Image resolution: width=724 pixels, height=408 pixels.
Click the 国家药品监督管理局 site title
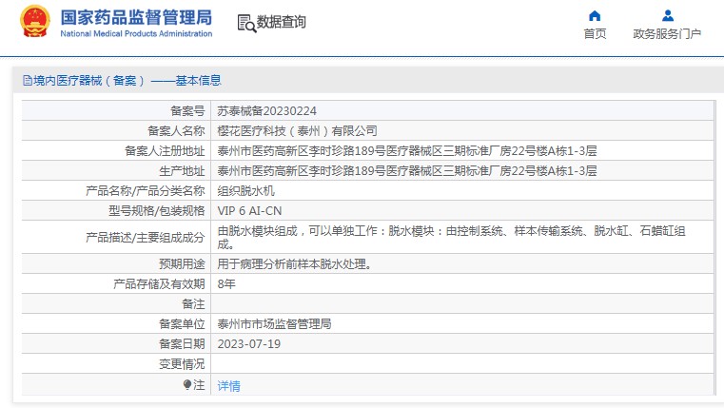click(136, 18)
